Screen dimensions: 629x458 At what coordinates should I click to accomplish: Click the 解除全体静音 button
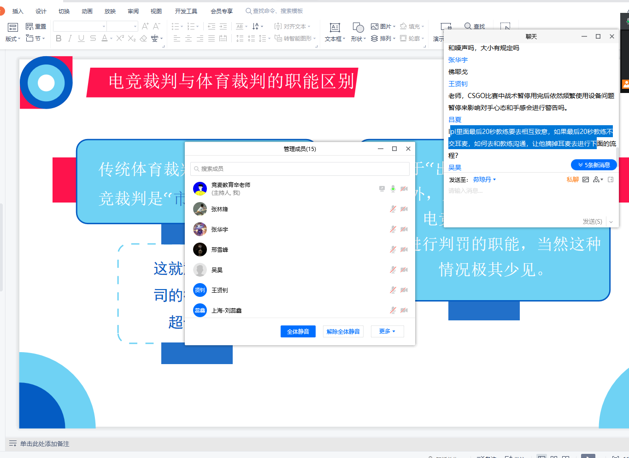[x=343, y=331]
